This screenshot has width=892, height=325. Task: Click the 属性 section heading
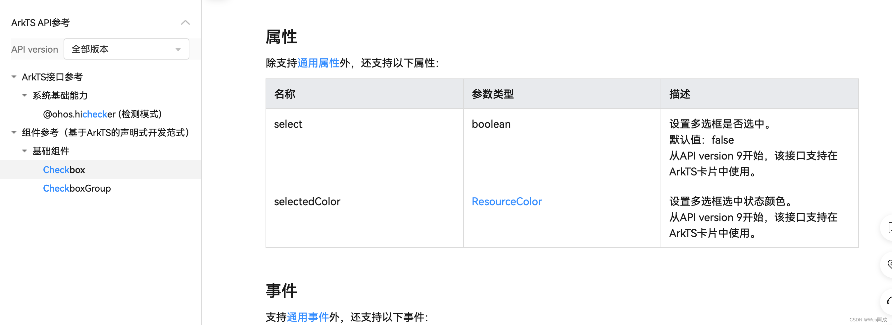pos(281,37)
